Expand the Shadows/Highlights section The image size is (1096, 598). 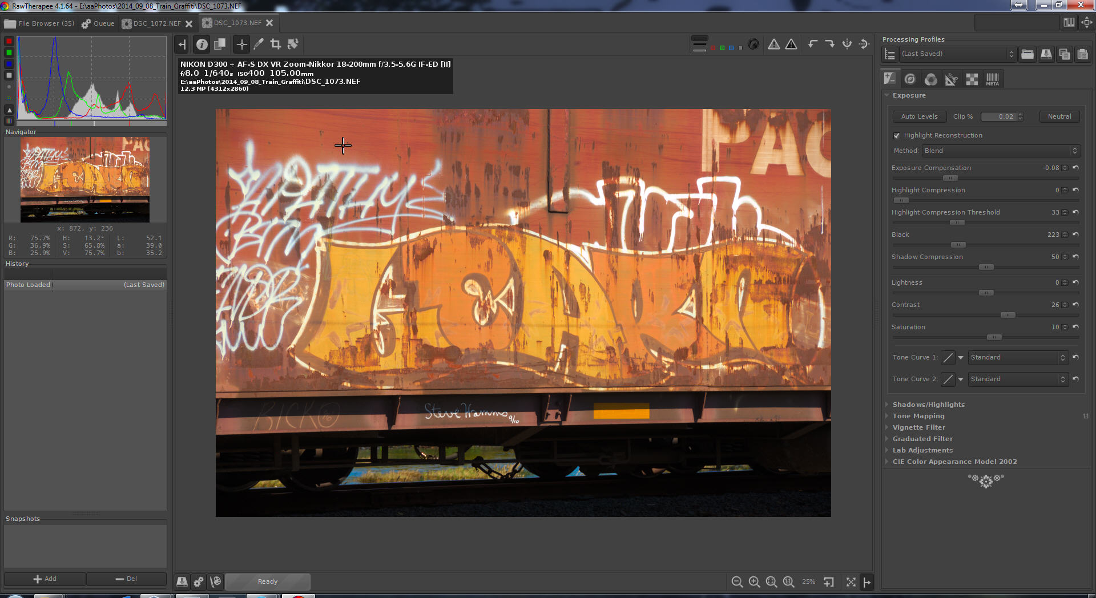point(928,405)
